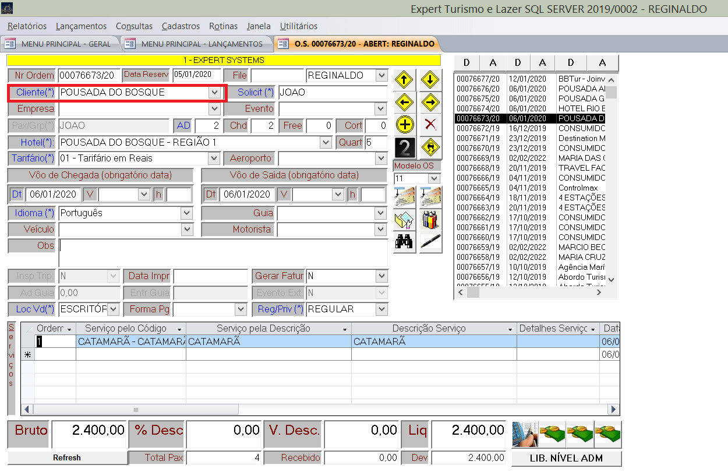
Task: Click the group of people icon
Action: tap(430, 219)
